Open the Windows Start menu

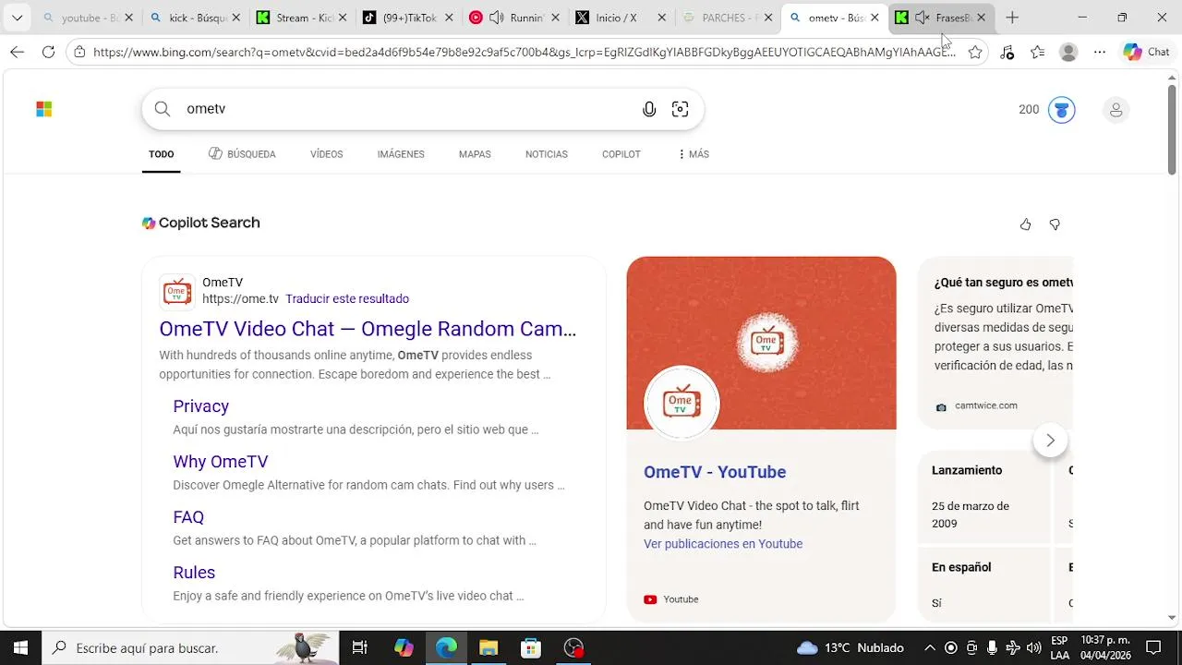pyautogui.click(x=20, y=647)
